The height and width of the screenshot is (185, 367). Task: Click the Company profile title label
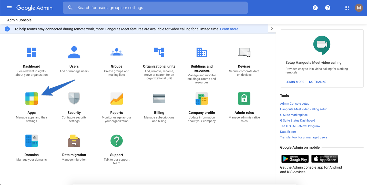(x=202, y=113)
